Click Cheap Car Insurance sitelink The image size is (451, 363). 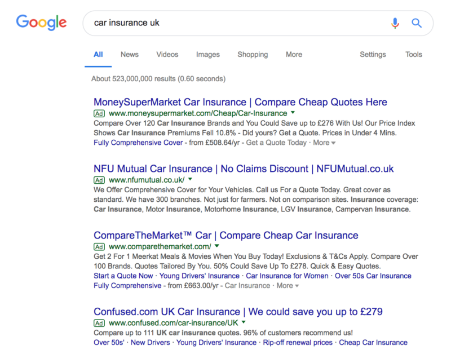pyautogui.click(x=373, y=343)
